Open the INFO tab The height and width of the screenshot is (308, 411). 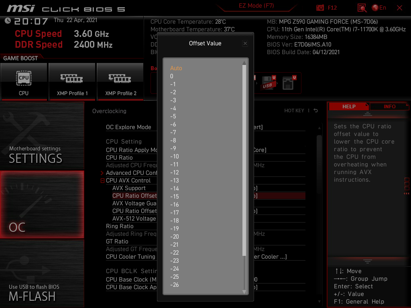click(389, 107)
